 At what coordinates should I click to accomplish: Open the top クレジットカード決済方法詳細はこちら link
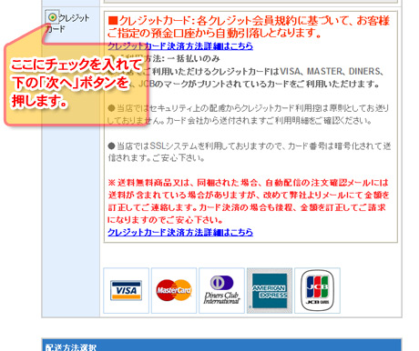pos(180,46)
